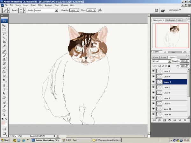Hide Layer 4 visibility eye

[x=153, y=76]
